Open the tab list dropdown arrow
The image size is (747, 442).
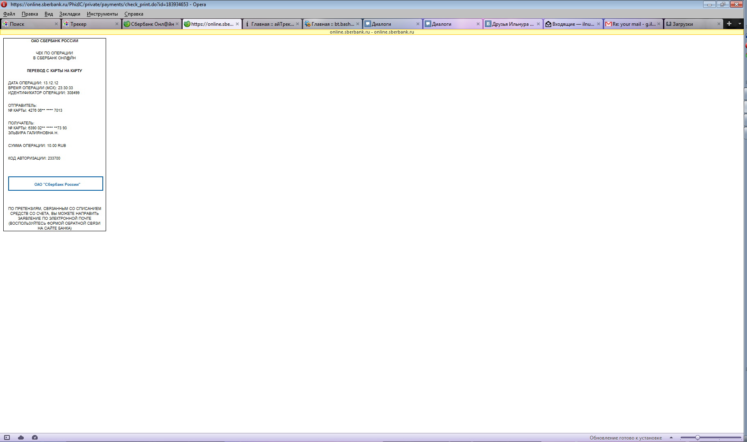click(740, 24)
